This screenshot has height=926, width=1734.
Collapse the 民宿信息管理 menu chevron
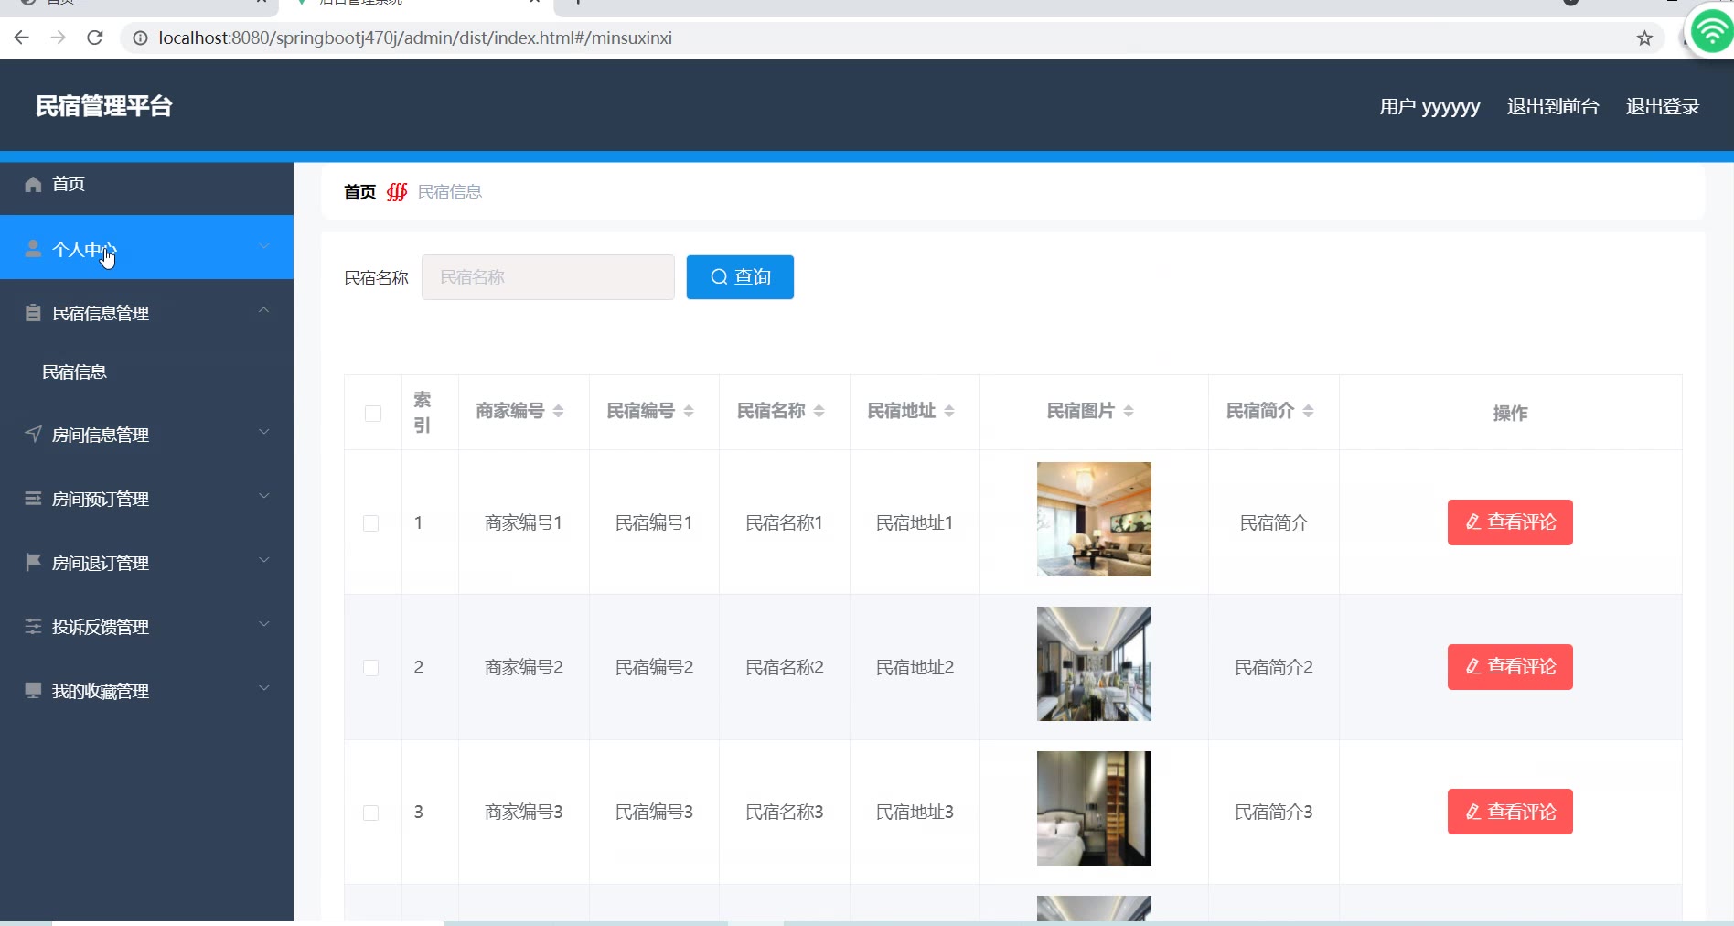pos(264,310)
